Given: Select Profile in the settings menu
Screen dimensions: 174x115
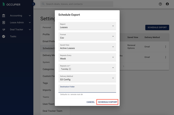Looking at the screenshot, I should coord(46,34).
